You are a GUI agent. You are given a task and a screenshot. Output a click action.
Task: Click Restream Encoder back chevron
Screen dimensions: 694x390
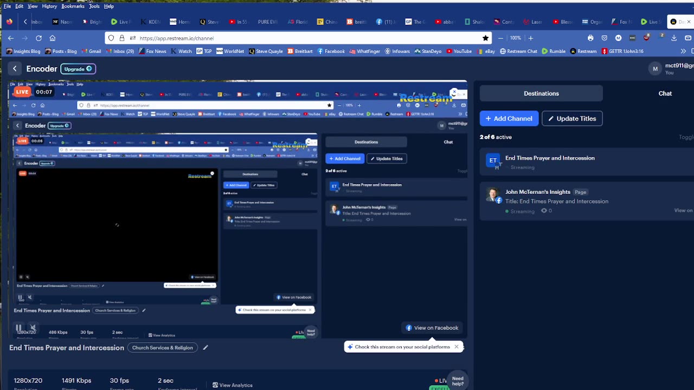click(x=15, y=69)
